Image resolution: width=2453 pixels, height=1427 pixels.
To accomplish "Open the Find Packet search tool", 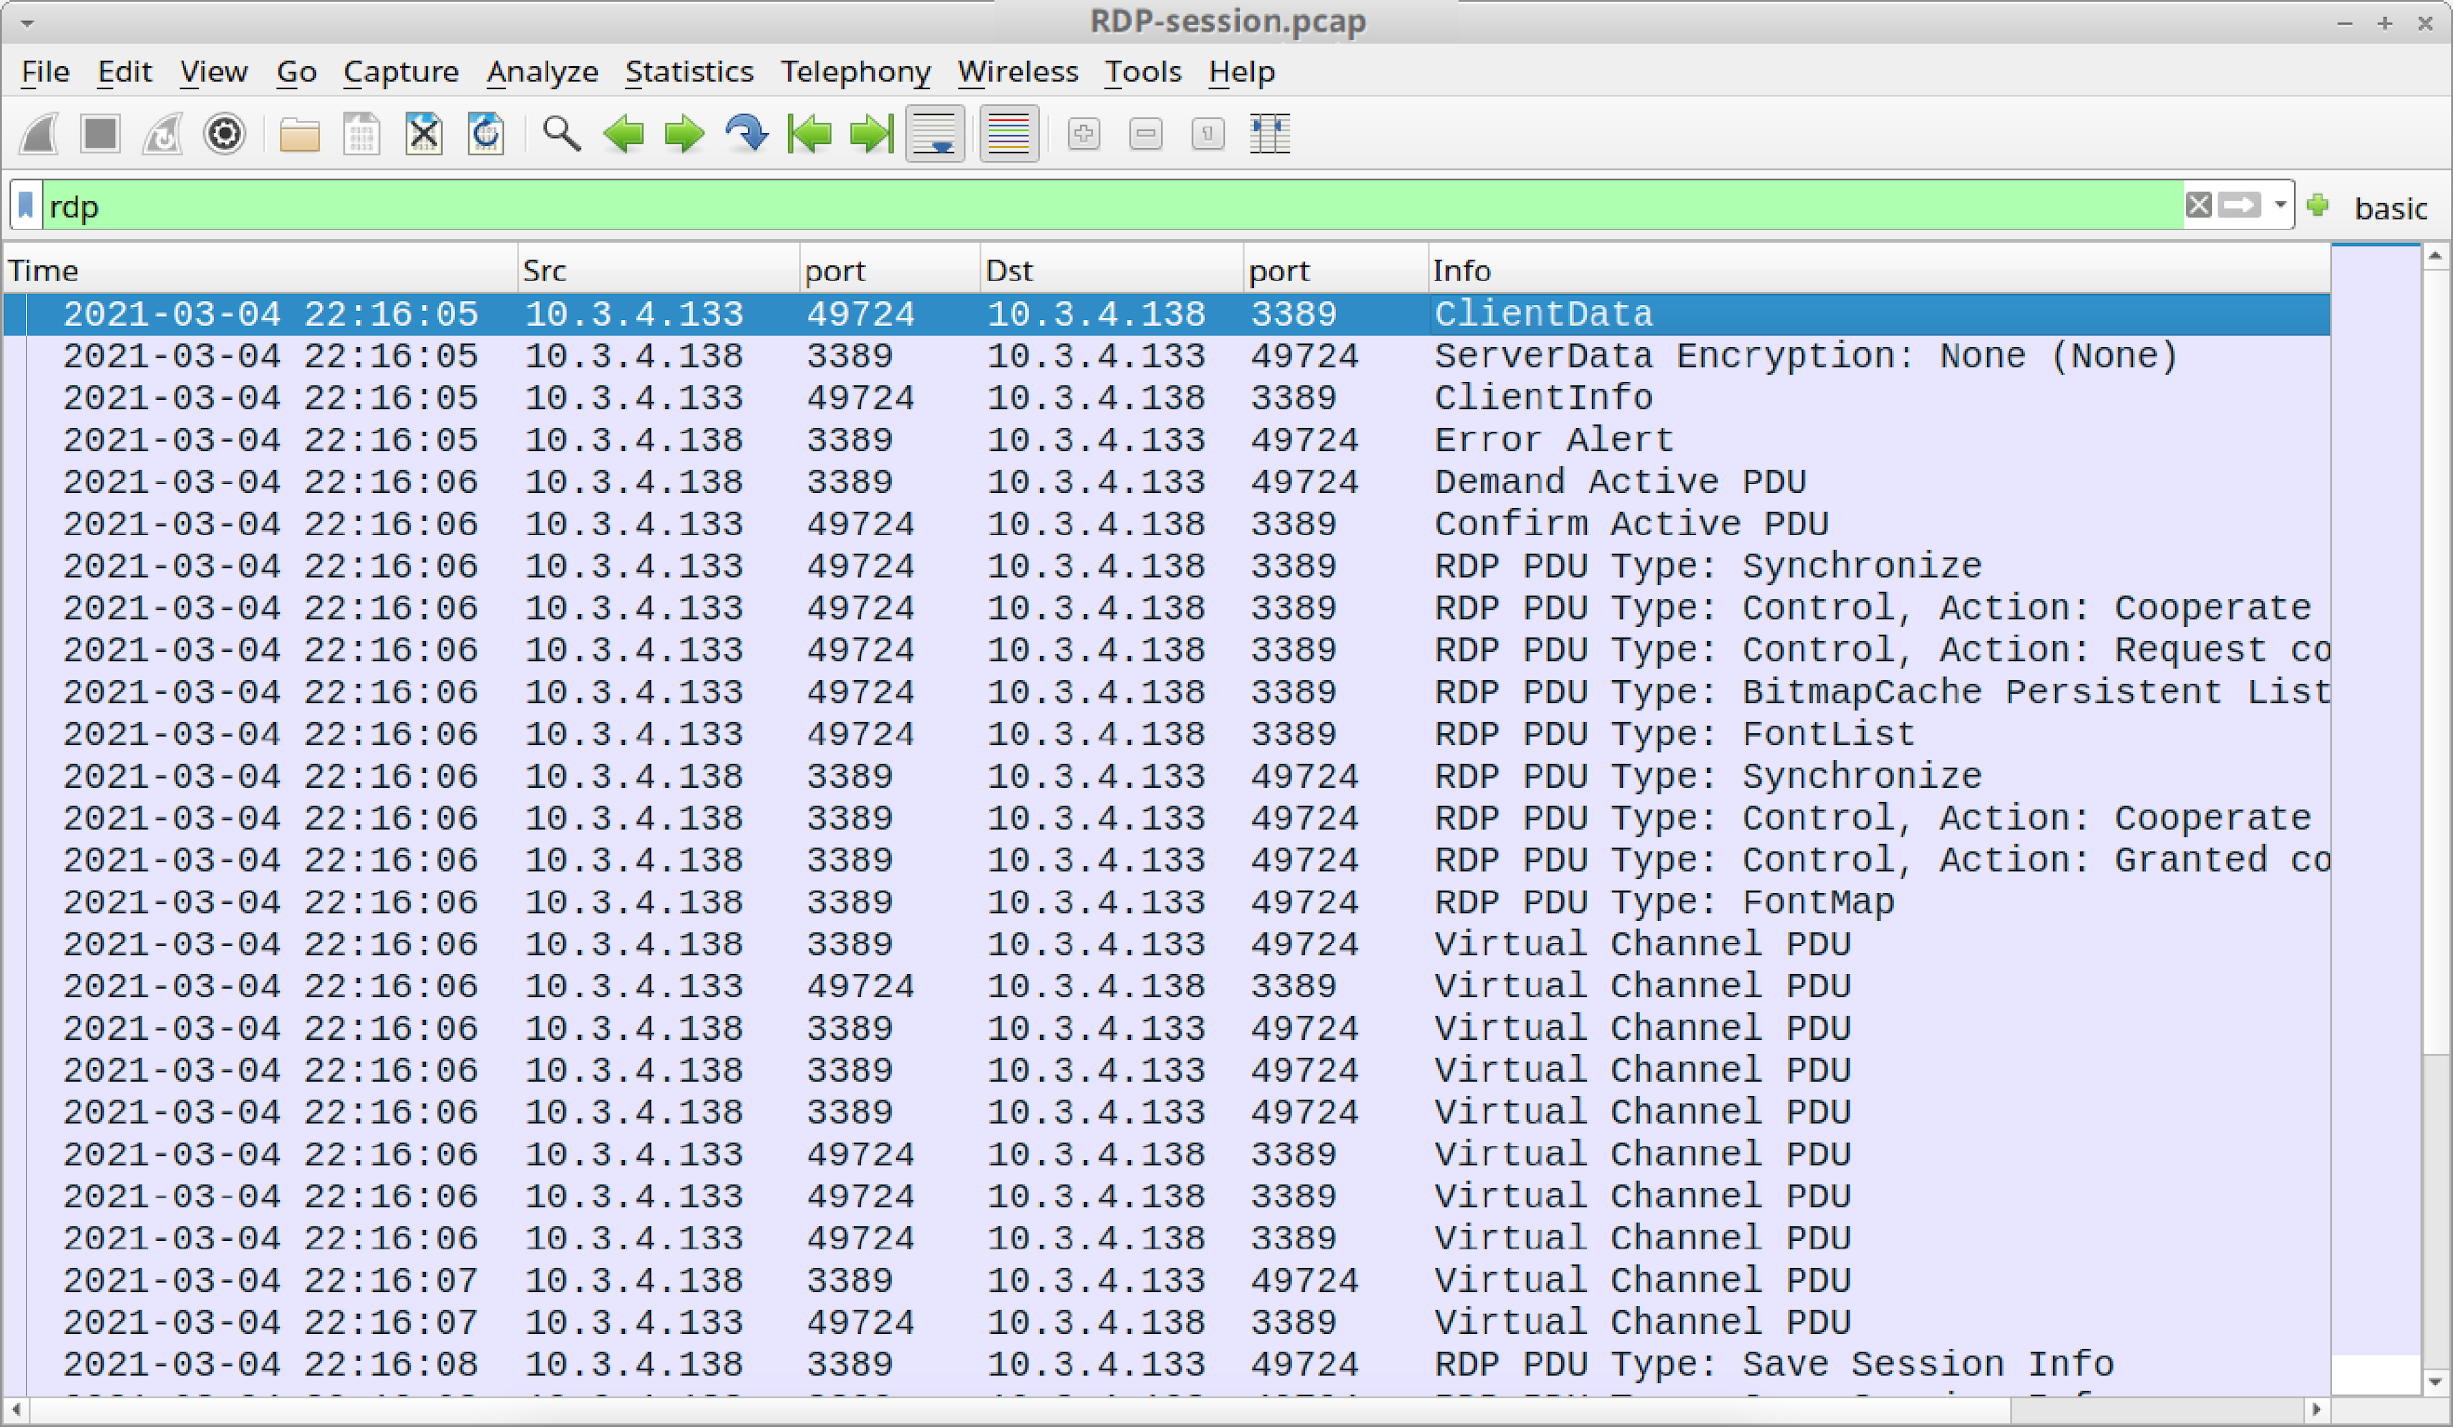I will (557, 134).
